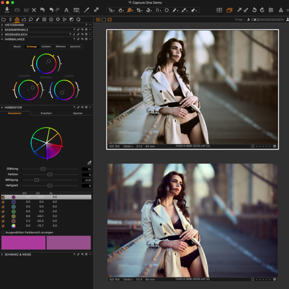
Task: Select the spot removal circle tool
Action: (x=167, y=10)
